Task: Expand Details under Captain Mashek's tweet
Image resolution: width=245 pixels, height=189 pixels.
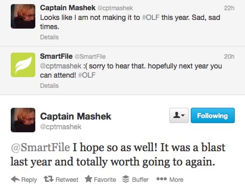Action: [49, 37]
